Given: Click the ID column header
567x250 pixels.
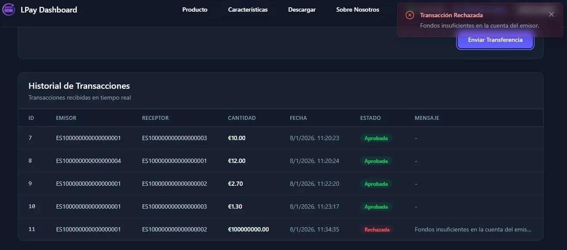Looking at the screenshot, I should click(31, 118).
